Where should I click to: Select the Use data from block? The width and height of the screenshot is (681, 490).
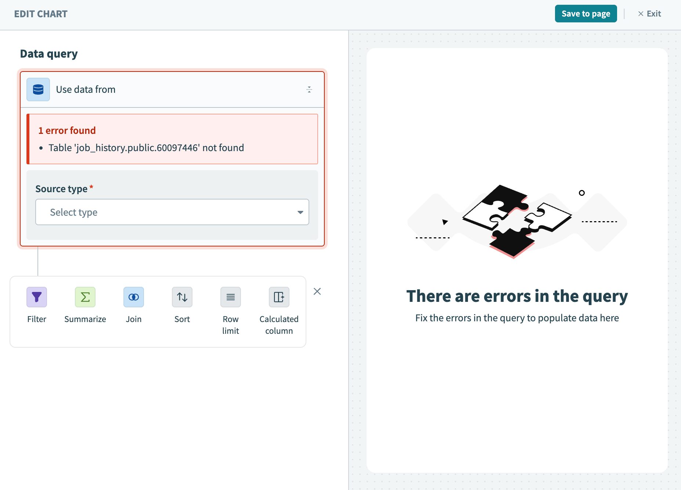(x=86, y=89)
